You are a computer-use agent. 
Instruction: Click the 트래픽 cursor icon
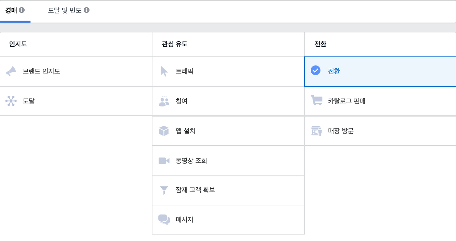pyautogui.click(x=164, y=71)
